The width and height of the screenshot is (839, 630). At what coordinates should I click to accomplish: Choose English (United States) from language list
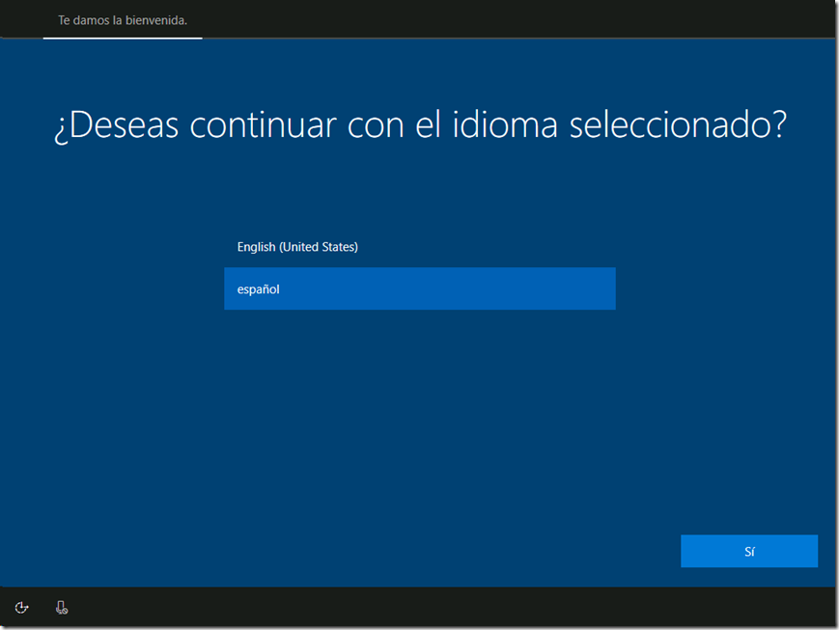point(297,247)
